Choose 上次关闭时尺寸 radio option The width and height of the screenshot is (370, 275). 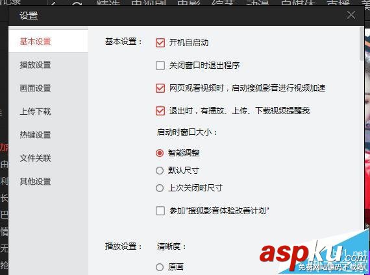[160, 188]
